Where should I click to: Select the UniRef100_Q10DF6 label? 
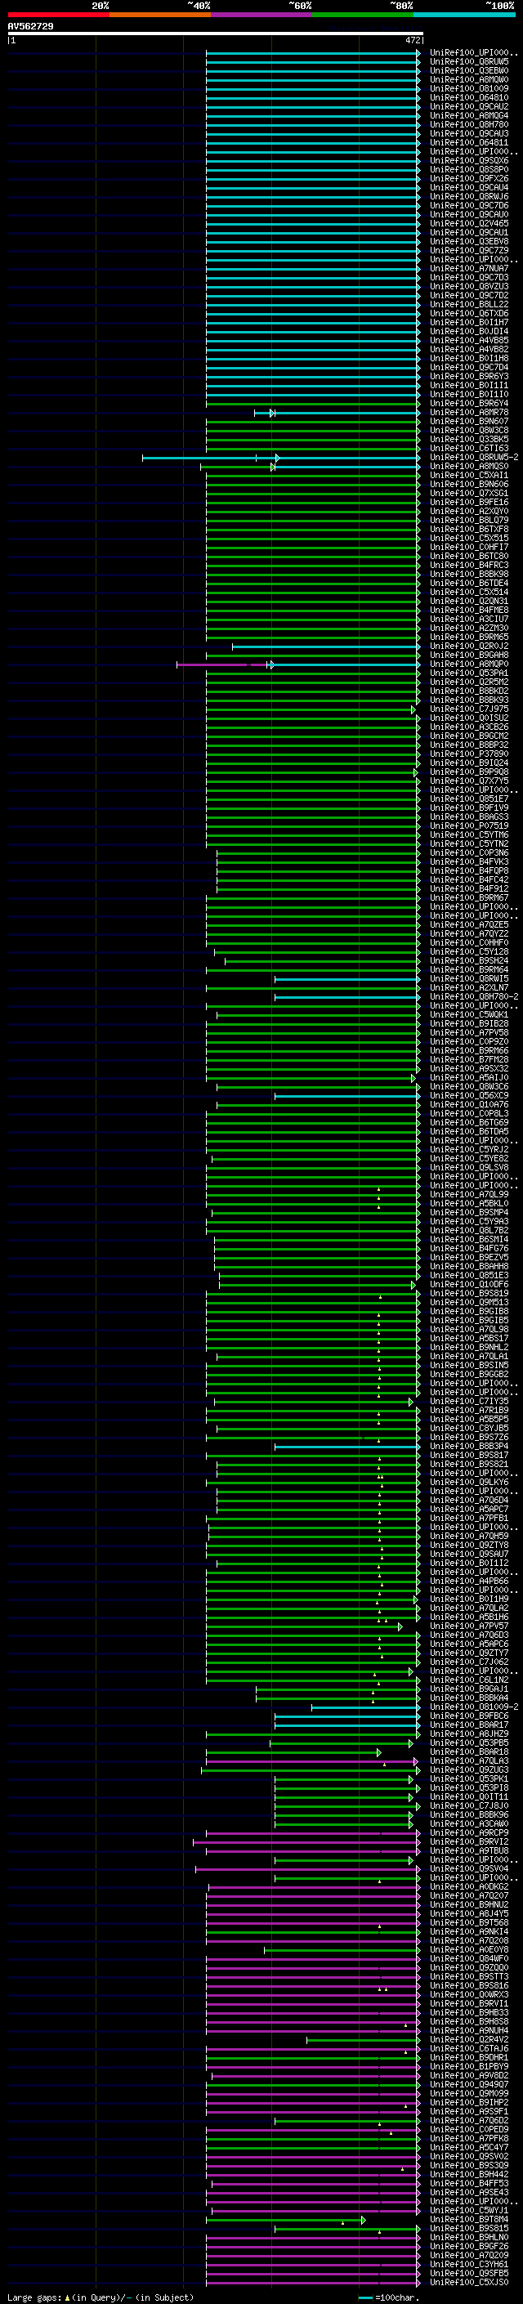(468, 1284)
